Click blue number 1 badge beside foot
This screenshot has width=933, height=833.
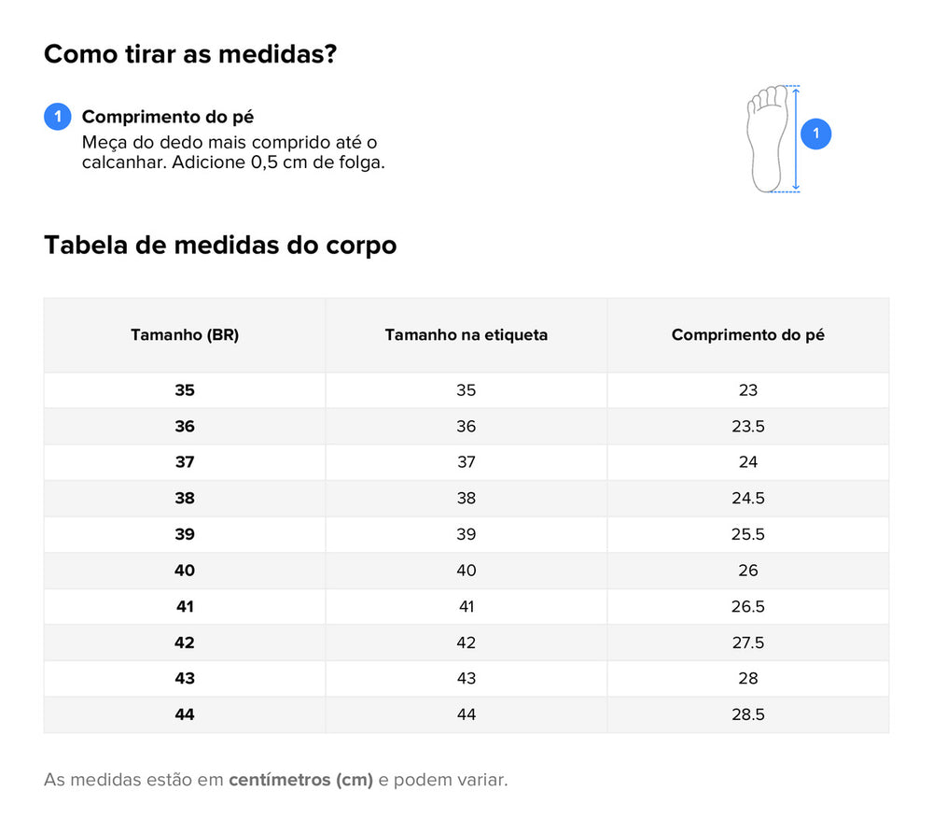pos(816,134)
